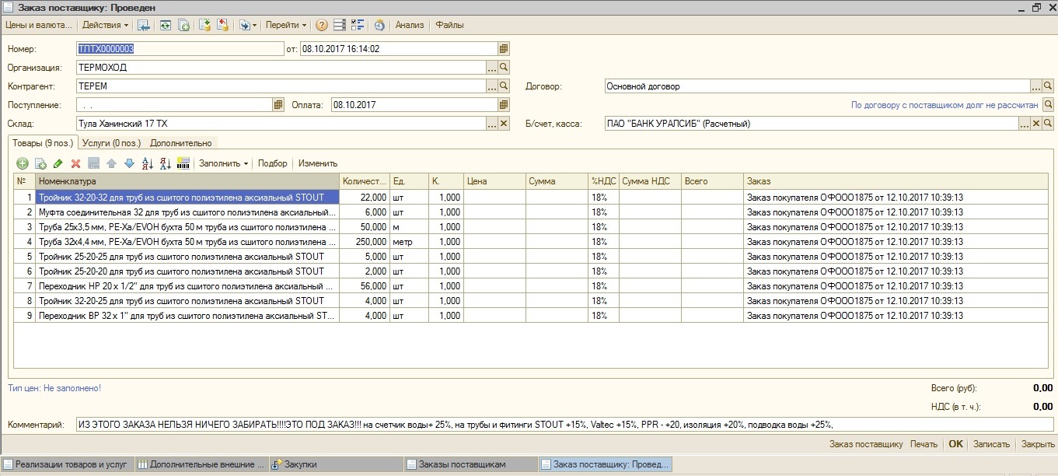Move selected row down with blue arrow
The width and height of the screenshot is (1058, 476).
coord(129,163)
